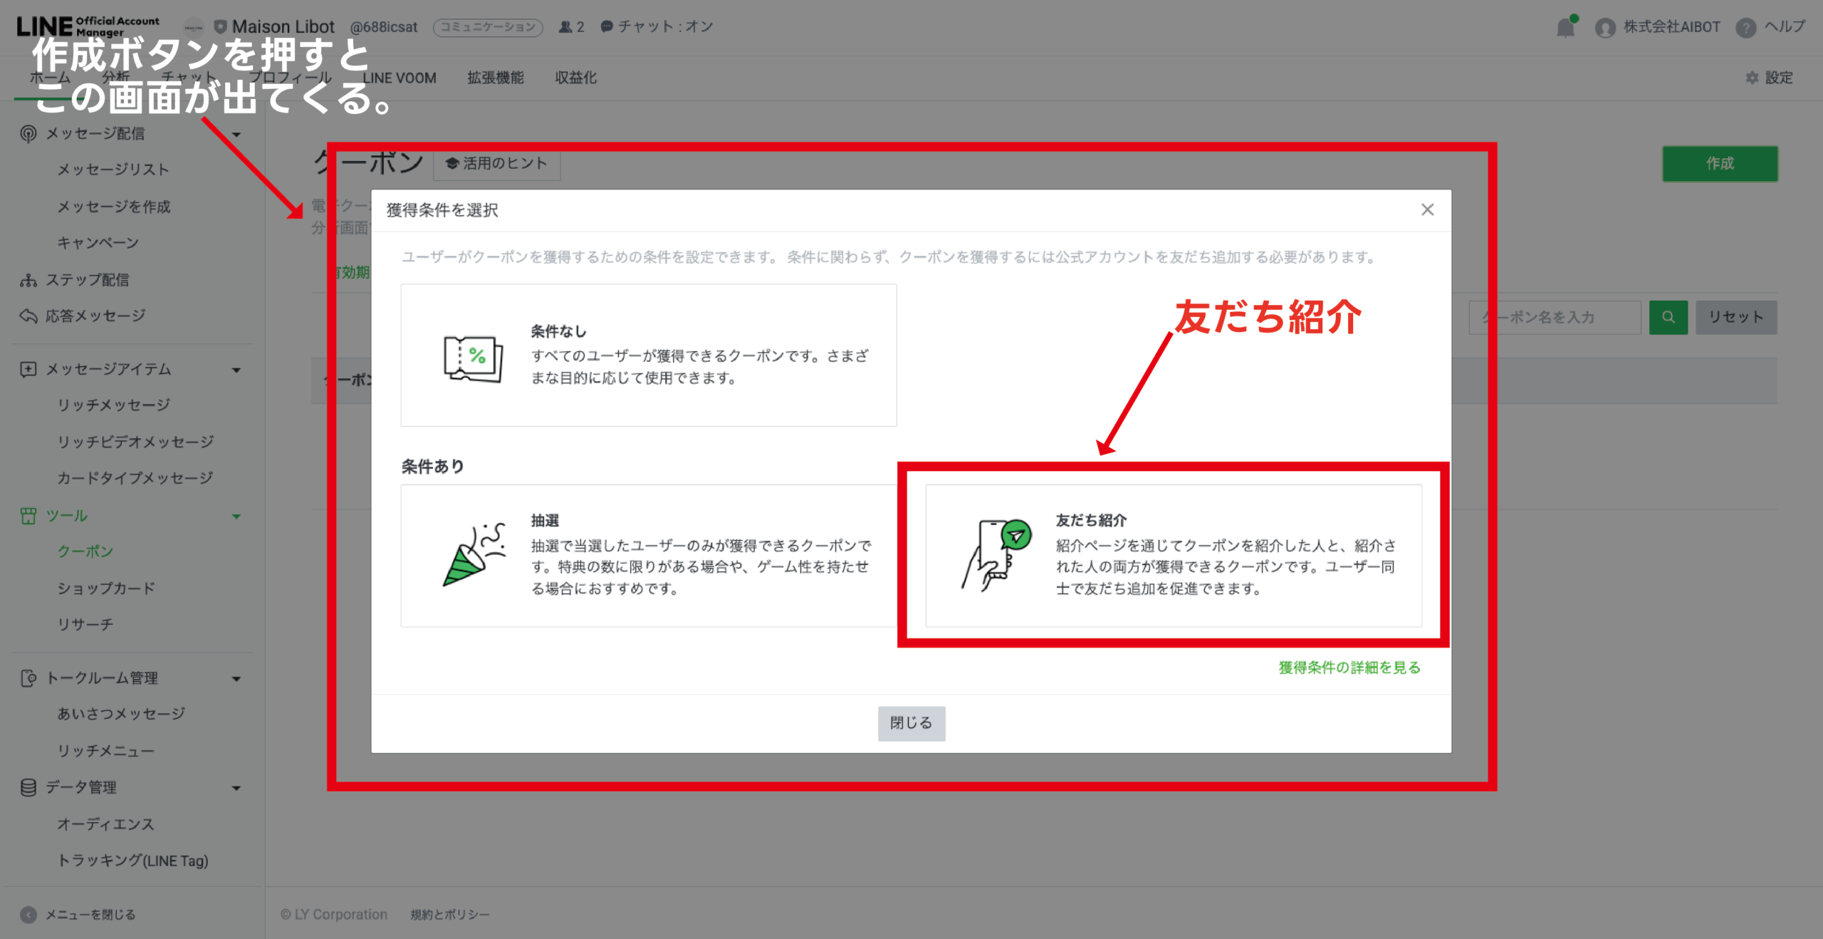Click the green search magnifier button

click(1668, 317)
